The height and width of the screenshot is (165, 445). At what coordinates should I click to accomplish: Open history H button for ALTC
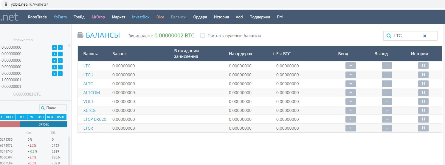coord(423,83)
